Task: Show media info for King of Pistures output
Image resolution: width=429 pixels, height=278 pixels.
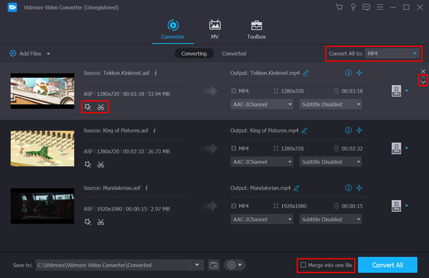Action: pyautogui.click(x=349, y=130)
